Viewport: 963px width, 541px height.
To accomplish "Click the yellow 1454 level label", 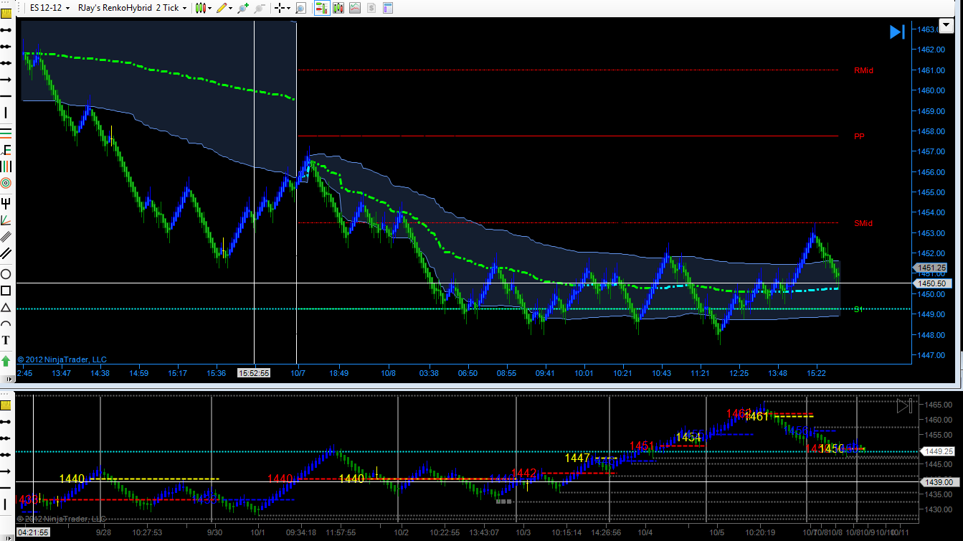I will [688, 437].
